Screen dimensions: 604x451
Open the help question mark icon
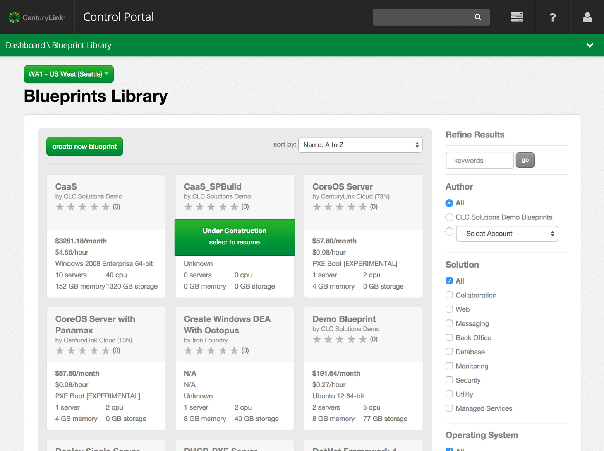click(x=553, y=17)
